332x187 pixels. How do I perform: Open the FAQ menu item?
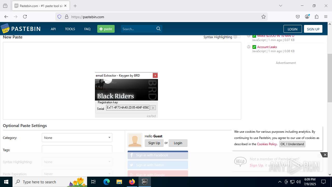(87, 29)
